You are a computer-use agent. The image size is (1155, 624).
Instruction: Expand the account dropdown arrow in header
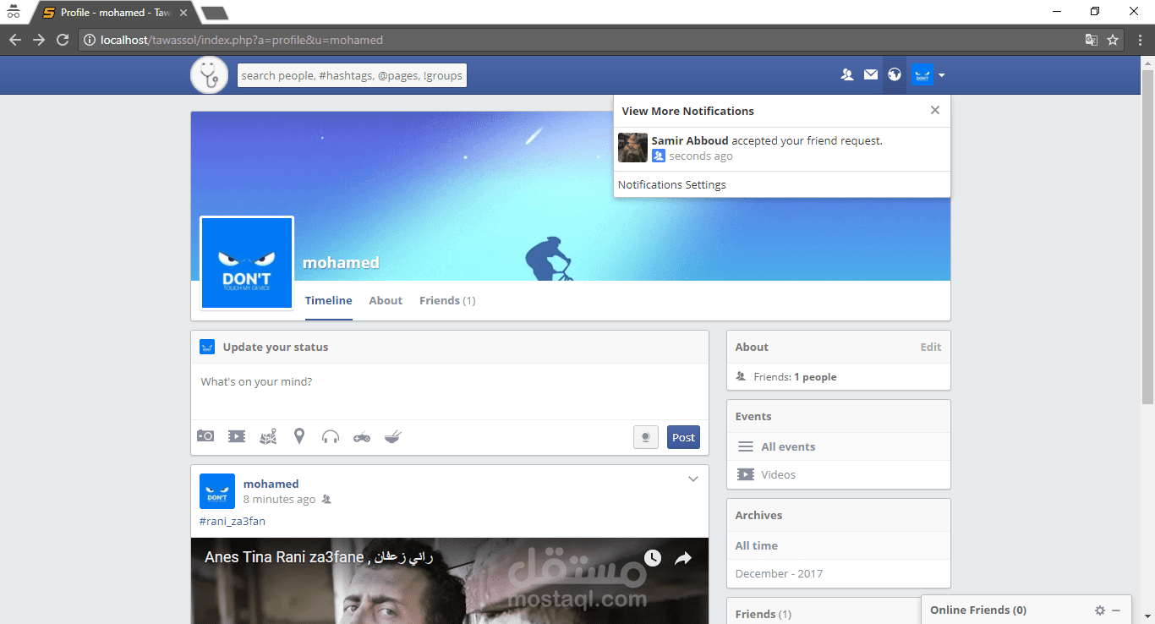click(941, 75)
